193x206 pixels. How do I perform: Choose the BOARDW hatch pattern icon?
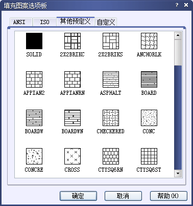point(34,118)
